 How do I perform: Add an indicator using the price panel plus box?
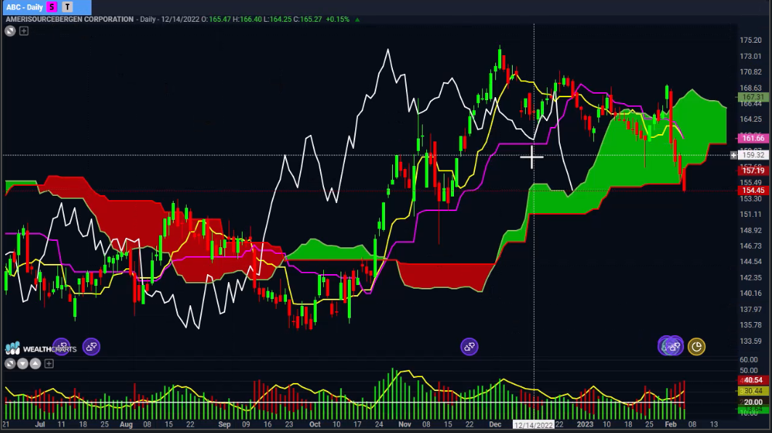click(24, 31)
